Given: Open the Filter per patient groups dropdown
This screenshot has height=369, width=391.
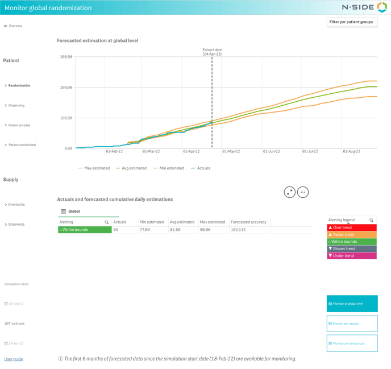Looking at the screenshot, I should click(352, 22).
